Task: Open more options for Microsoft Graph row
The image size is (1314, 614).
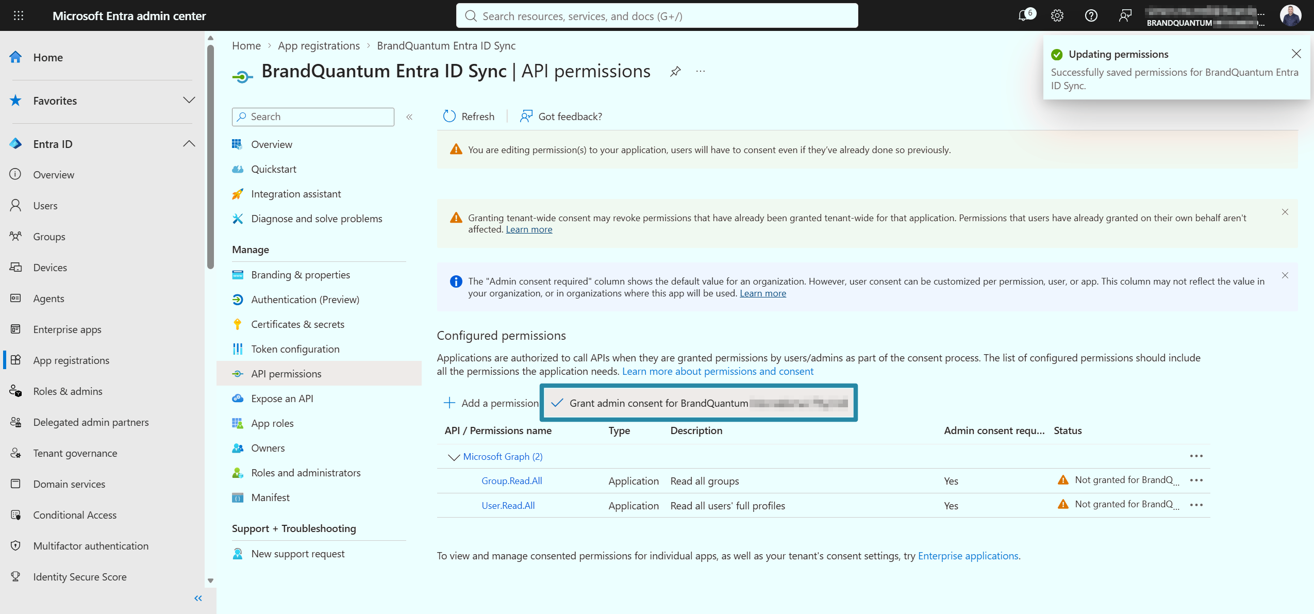Action: (1196, 456)
